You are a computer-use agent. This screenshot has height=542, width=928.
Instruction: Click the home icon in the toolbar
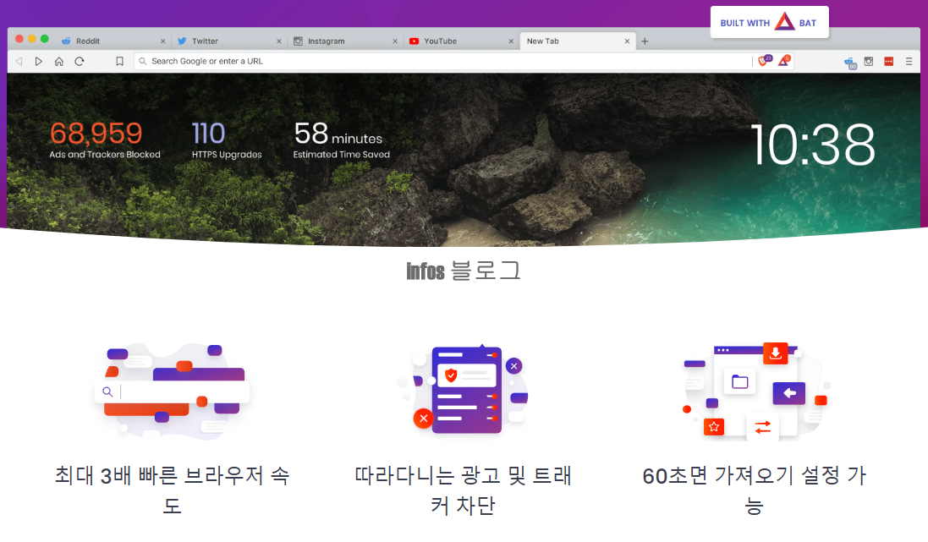pyautogui.click(x=58, y=61)
